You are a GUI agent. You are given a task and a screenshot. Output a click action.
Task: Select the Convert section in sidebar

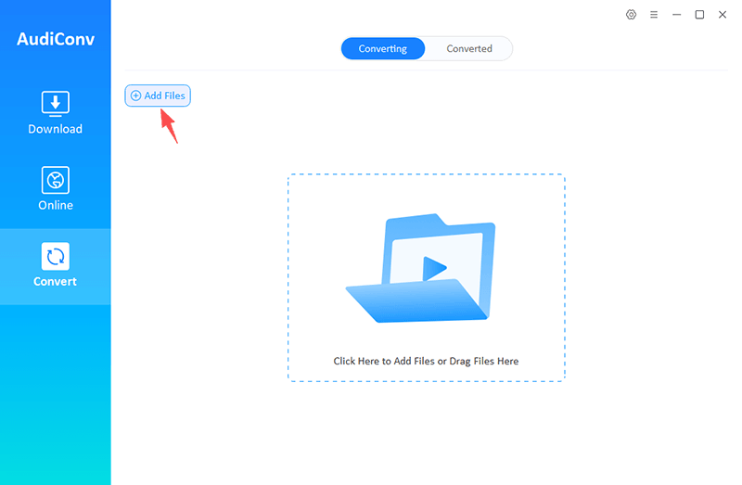coord(56,266)
